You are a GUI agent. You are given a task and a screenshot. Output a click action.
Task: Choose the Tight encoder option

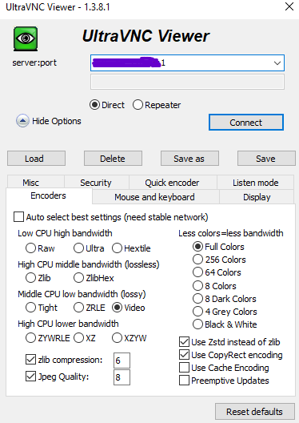(x=30, y=308)
